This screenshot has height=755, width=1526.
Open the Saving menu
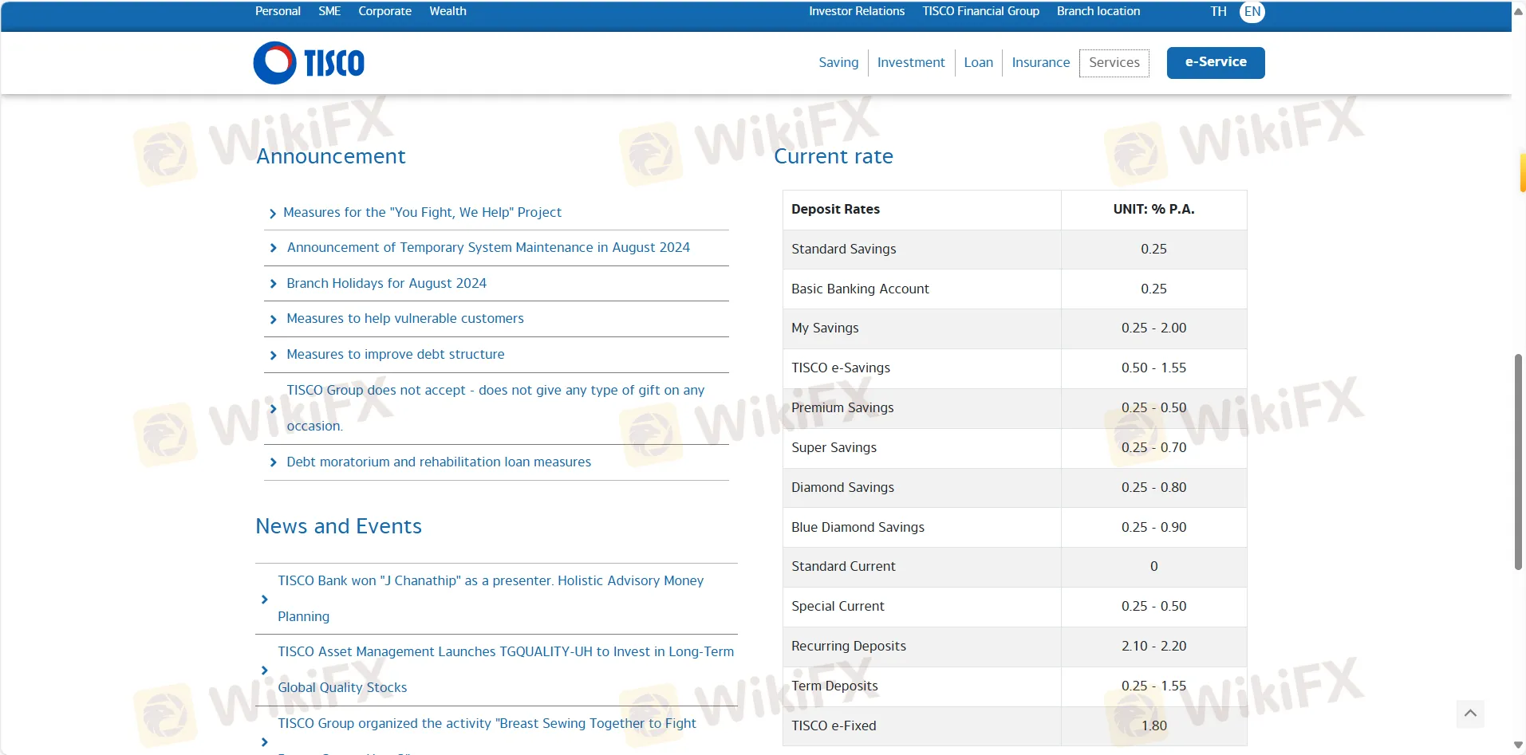pos(838,62)
